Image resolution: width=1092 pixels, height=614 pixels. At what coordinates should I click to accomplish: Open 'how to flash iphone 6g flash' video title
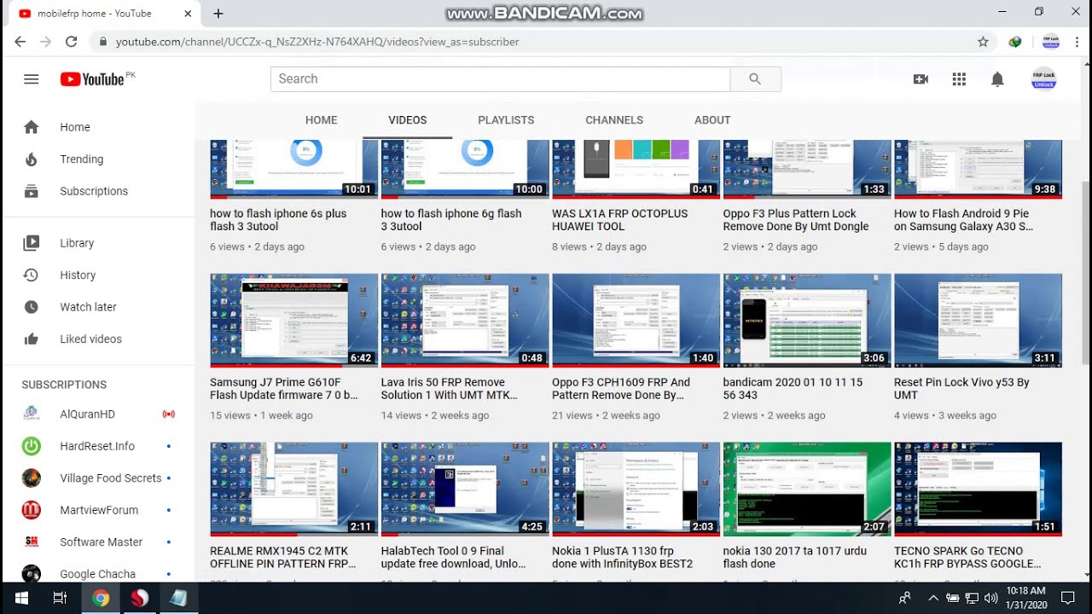coord(451,220)
